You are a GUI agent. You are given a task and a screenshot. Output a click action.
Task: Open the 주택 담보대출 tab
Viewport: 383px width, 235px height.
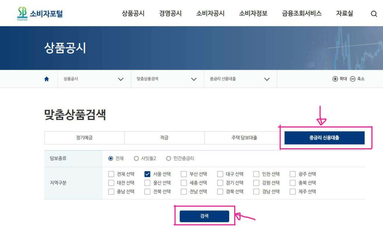coord(244,138)
